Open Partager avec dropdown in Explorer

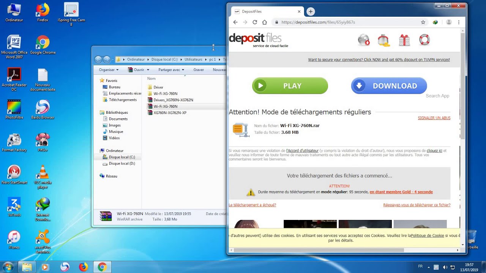171,70
